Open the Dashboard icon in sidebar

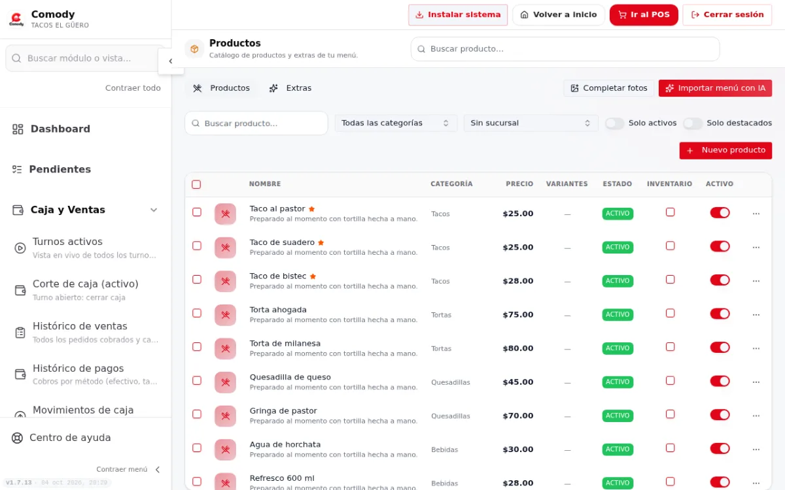18,129
